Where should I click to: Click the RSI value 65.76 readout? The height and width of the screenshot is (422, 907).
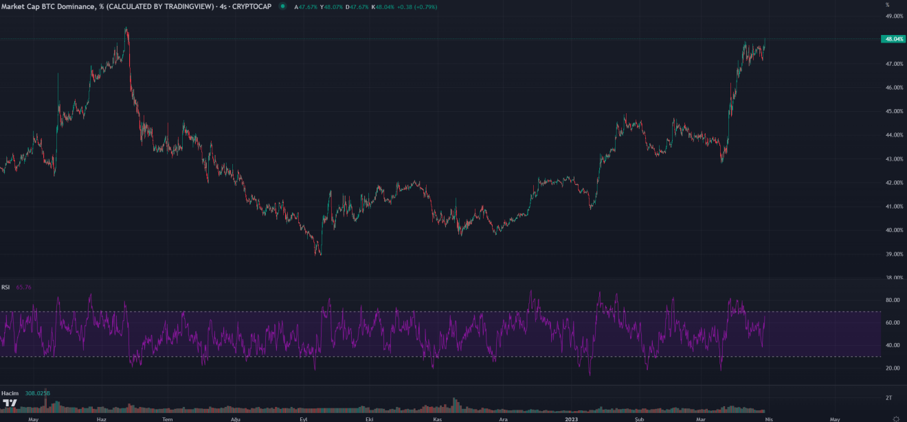(24, 287)
